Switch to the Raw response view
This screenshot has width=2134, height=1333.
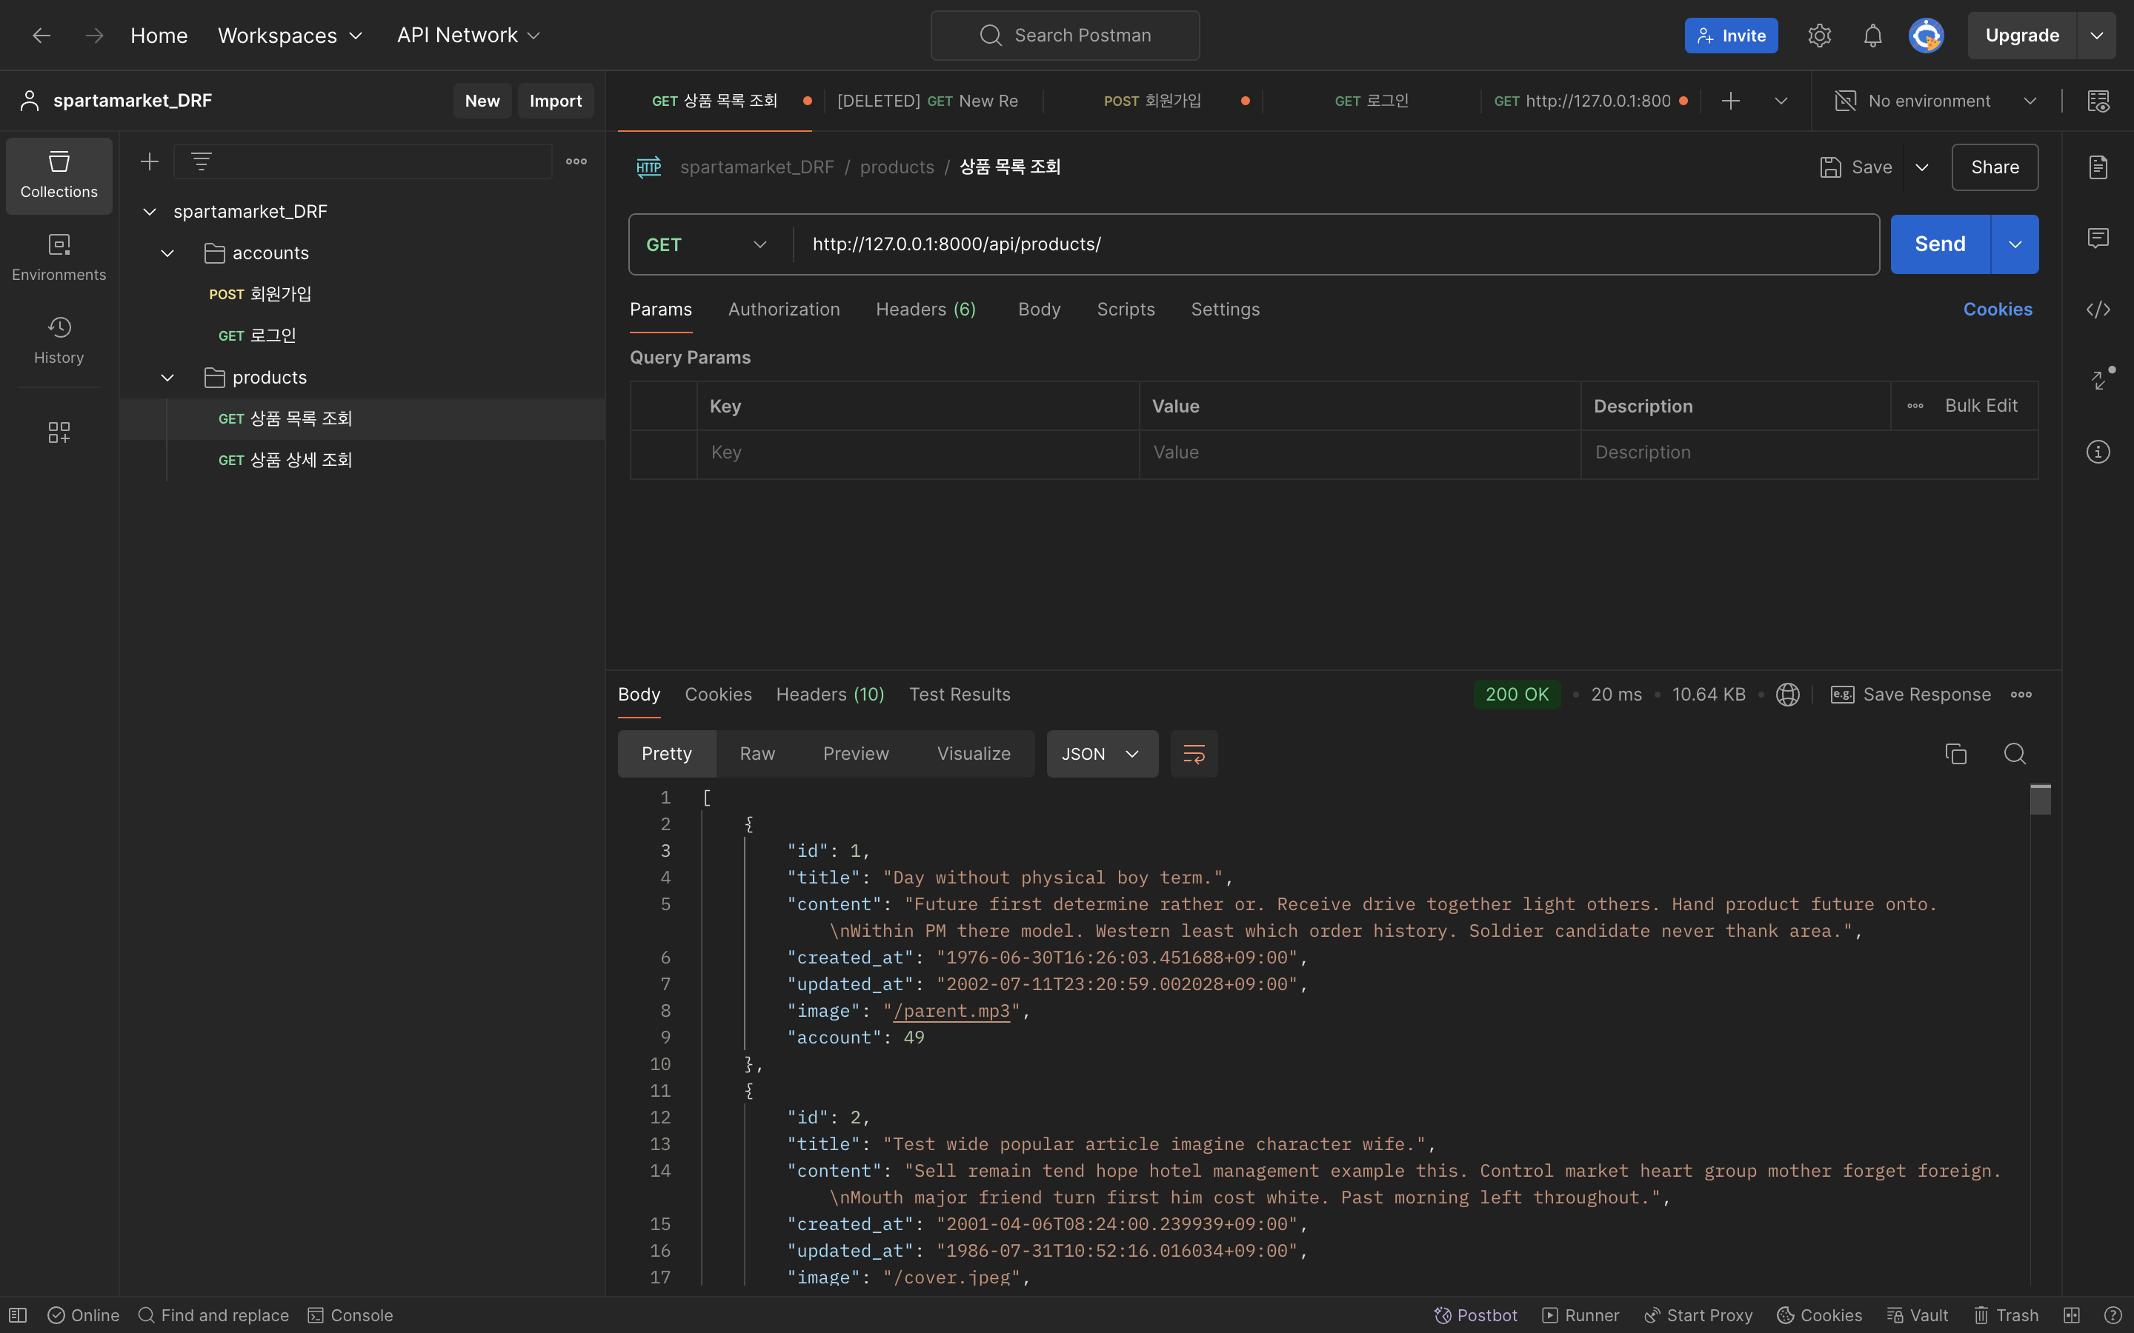757,754
